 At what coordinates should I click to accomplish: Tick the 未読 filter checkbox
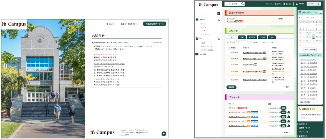[260, 42]
